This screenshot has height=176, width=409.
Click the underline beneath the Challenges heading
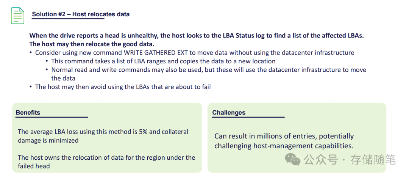(248, 117)
